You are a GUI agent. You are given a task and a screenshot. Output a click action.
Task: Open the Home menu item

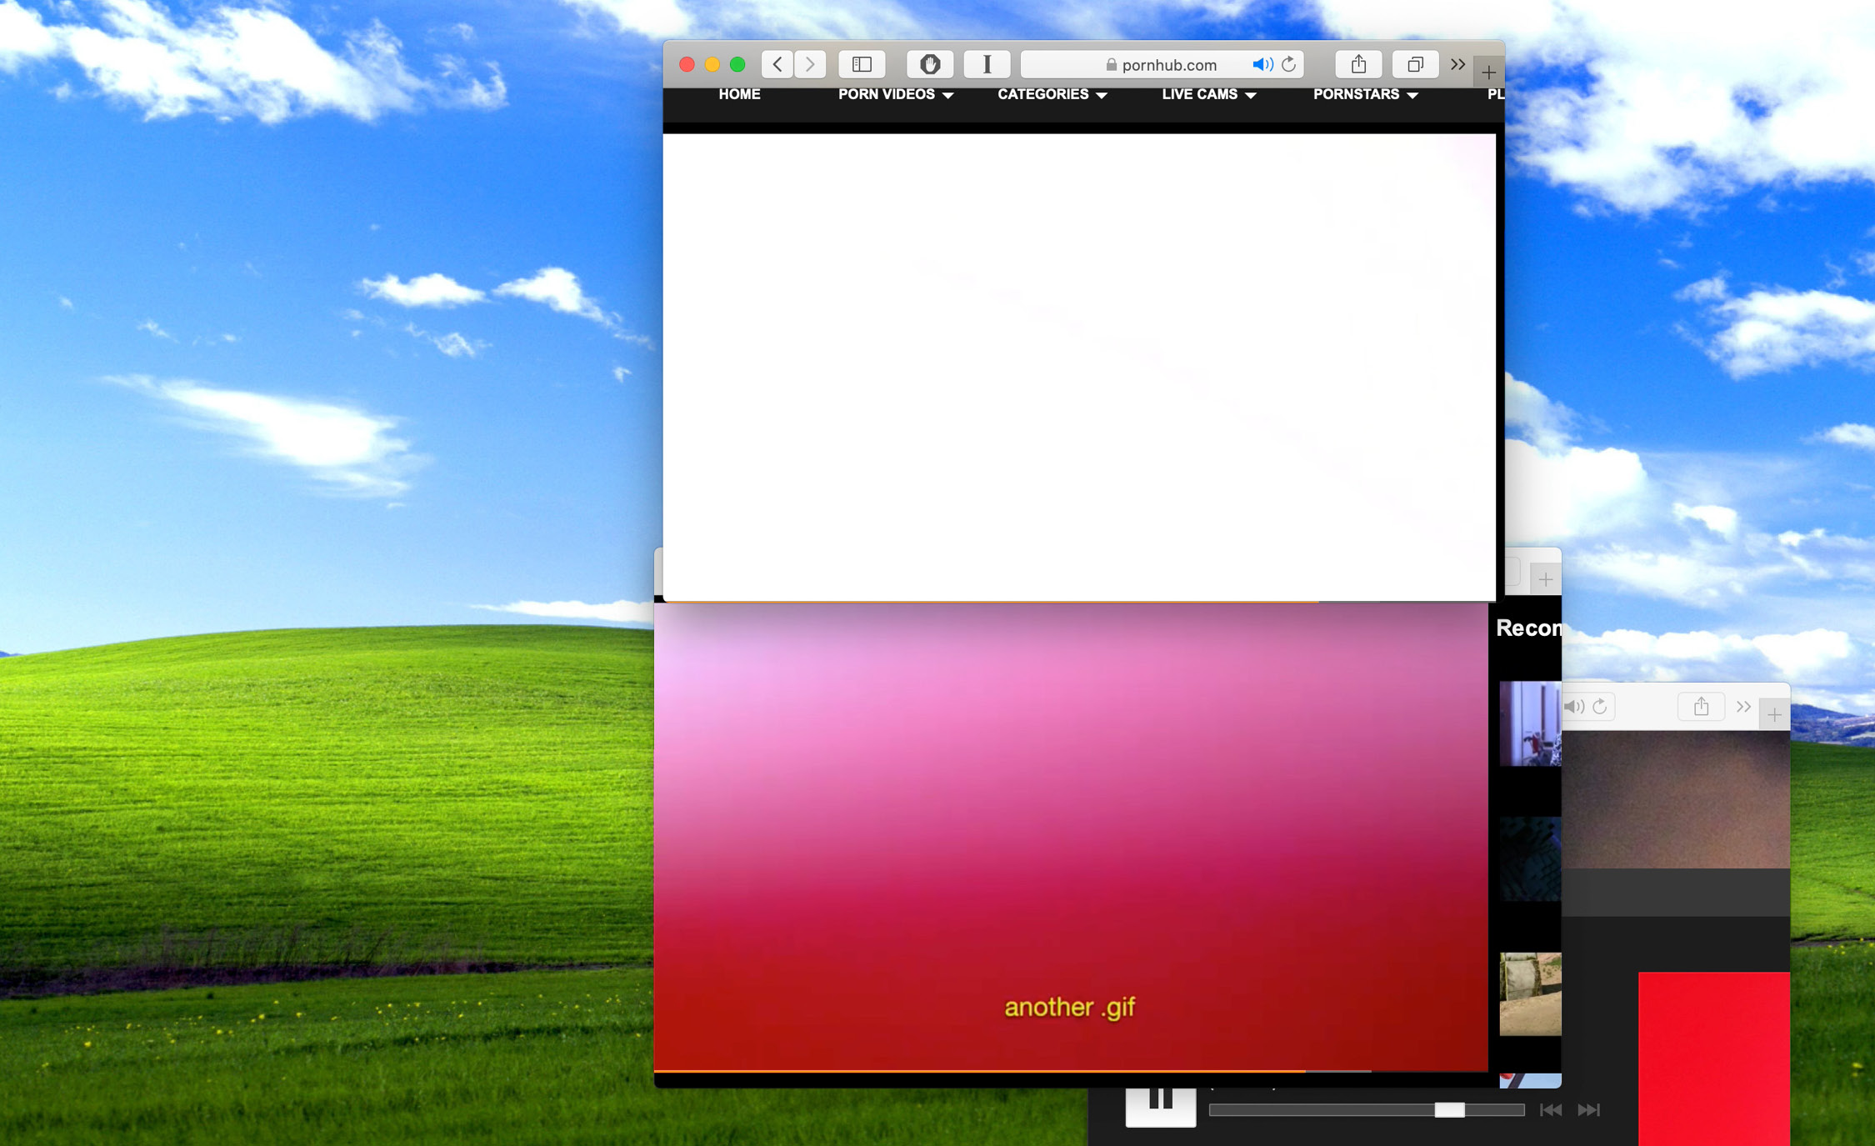coord(739,94)
